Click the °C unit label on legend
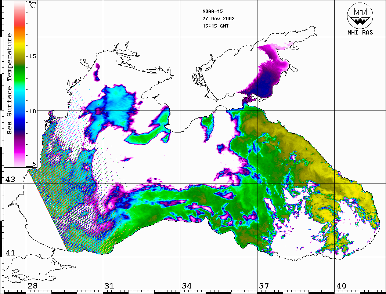This screenshot has width=386, height=294. [32, 5]
